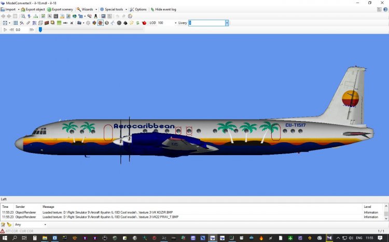This screenshot has height=242, width=389.
Task: Open the Wizards menu
Action: coord(85,9)
